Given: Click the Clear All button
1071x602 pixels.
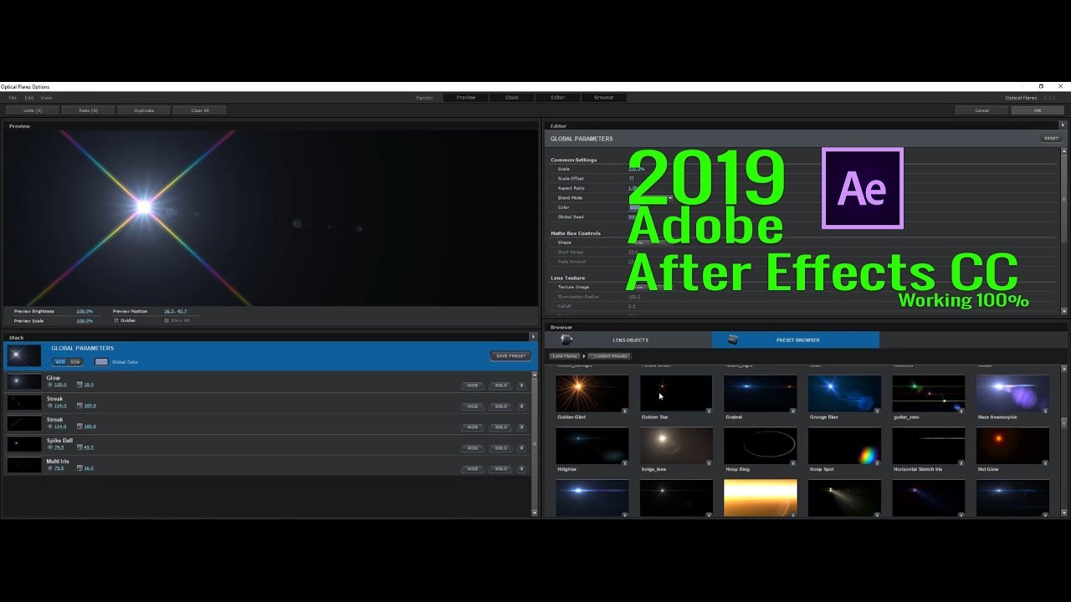Looking at the screenshot, I should click(x=200, y=110).
